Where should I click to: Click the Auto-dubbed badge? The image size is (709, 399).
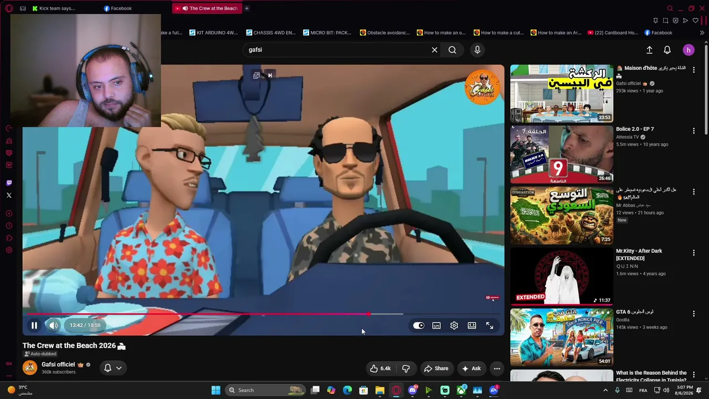pos(40,354)
